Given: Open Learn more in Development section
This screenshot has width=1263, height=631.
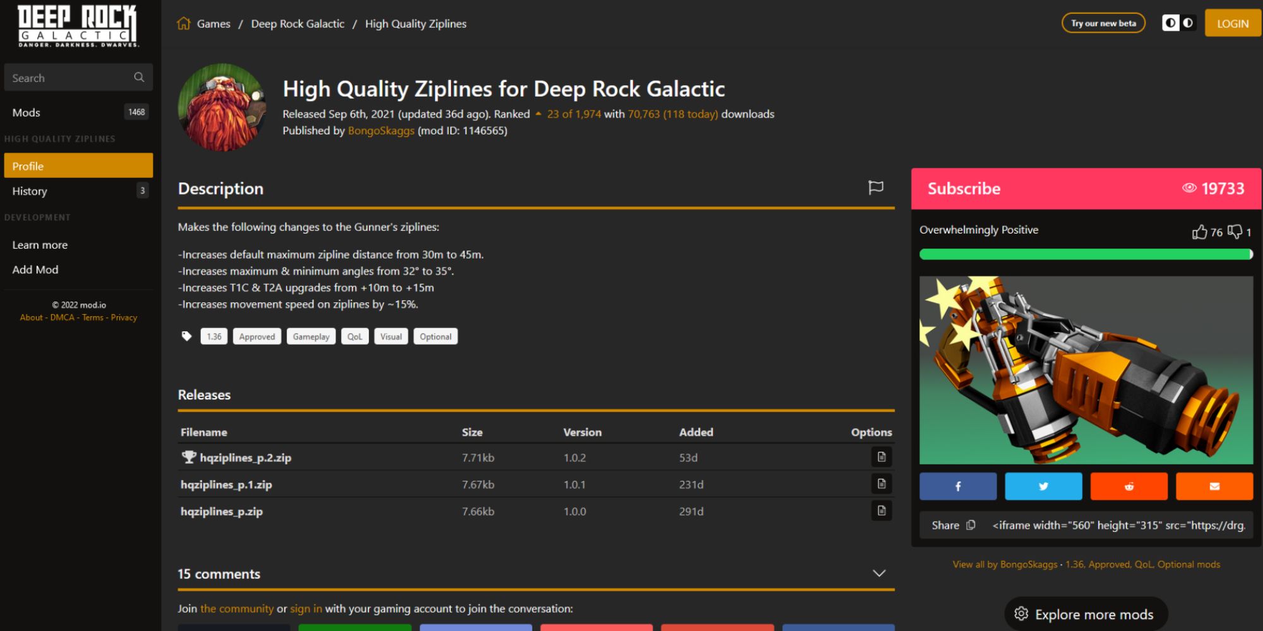Looking at the screenshot, I should pos(40,245).
